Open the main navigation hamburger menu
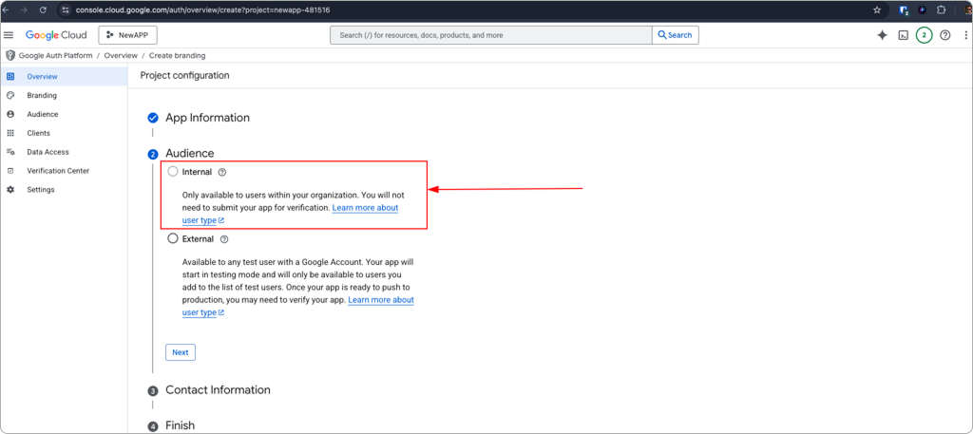Image resolution: width=973 pixels, height=434 pixels. 10,35
